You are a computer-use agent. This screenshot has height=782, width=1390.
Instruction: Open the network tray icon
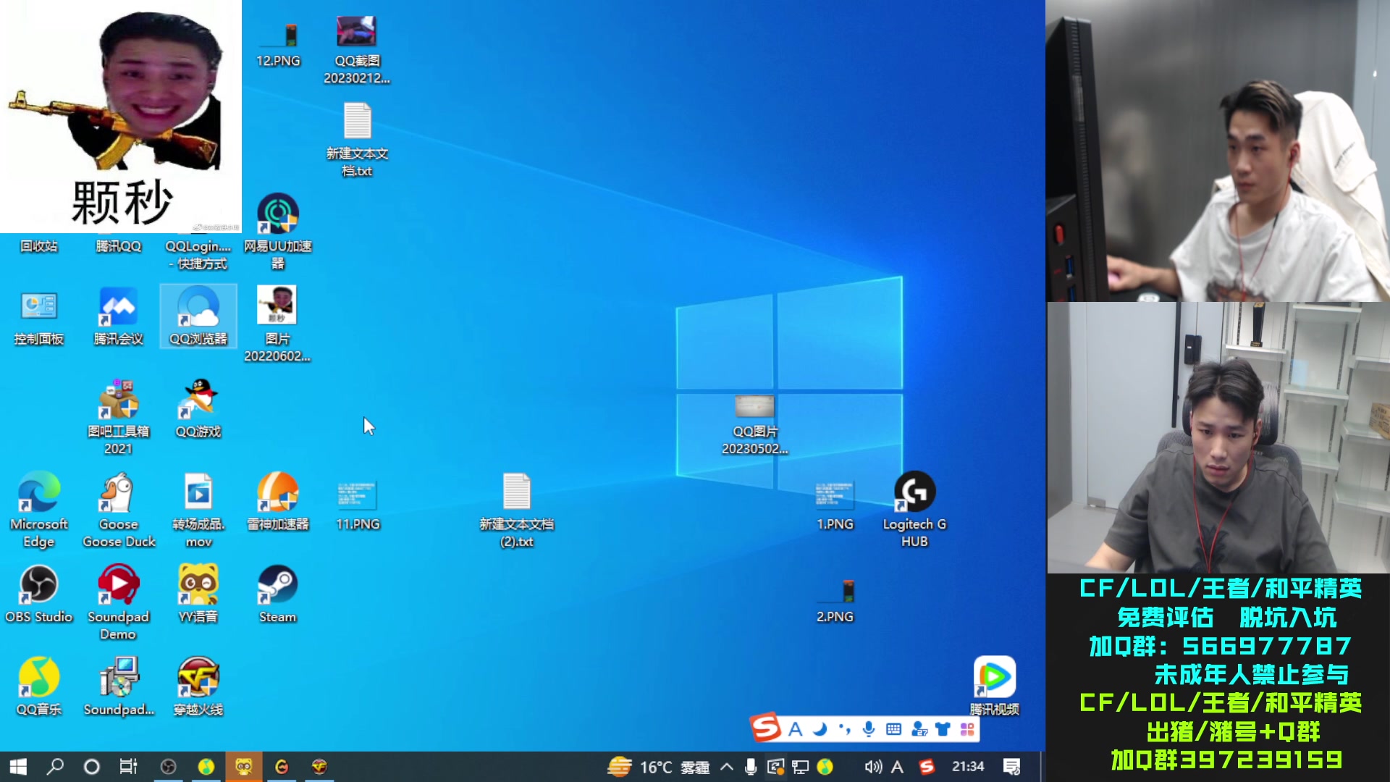[x=800, y=767]
